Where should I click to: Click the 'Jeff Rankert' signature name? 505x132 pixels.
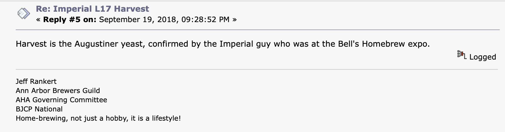pyautogui.click(x=36, y=82)
